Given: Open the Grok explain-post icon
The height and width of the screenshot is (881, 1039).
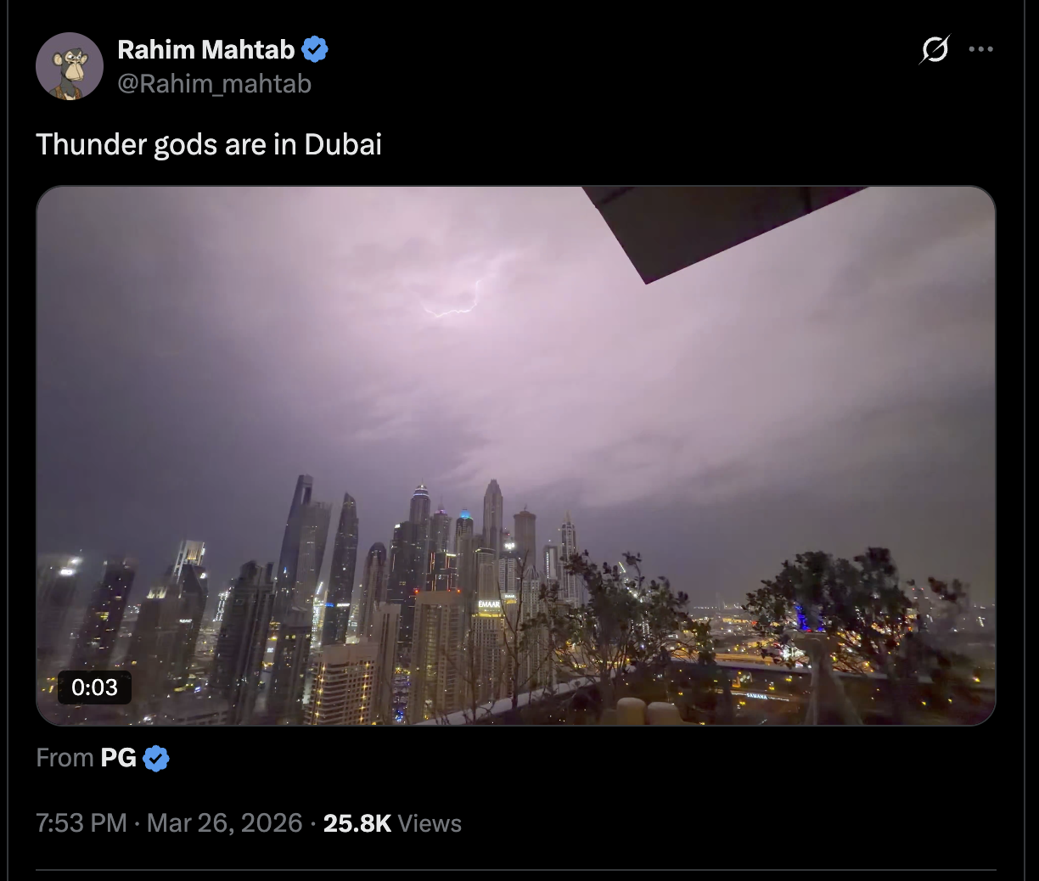Looking at the screenshot, I should point(935,49).
